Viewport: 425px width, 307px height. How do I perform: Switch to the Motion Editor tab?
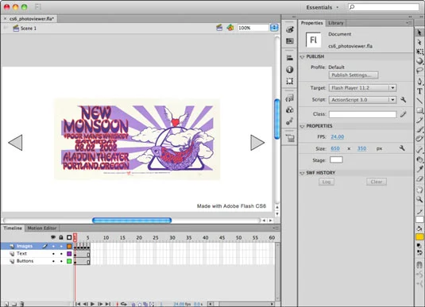coord(42,228)
